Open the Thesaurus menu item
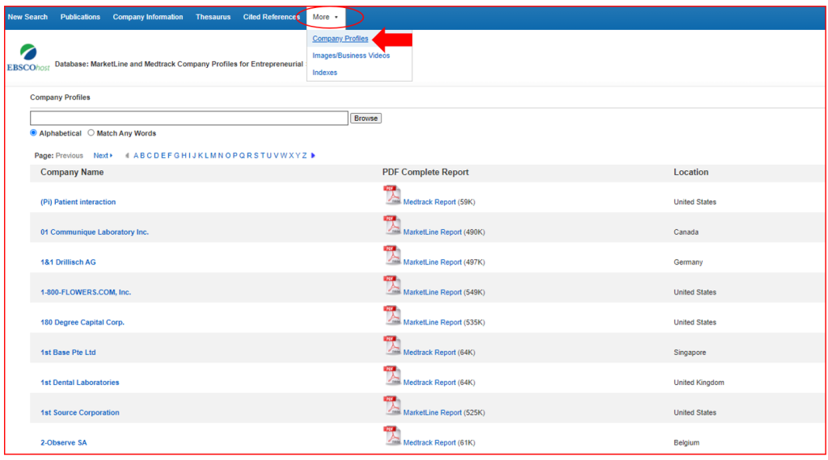Screen dimensions: 828x460 coord(213,17)
